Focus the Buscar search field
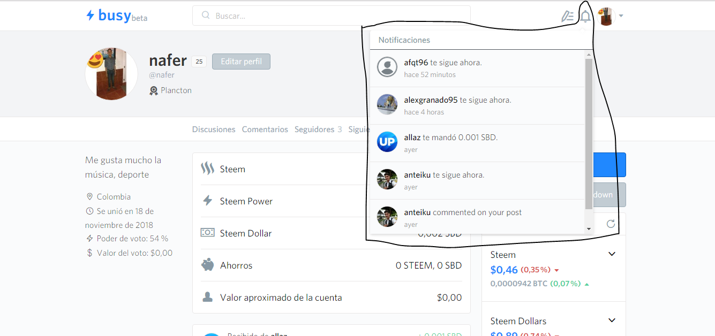Screen dimensions: 715x336 click(331, 16)
